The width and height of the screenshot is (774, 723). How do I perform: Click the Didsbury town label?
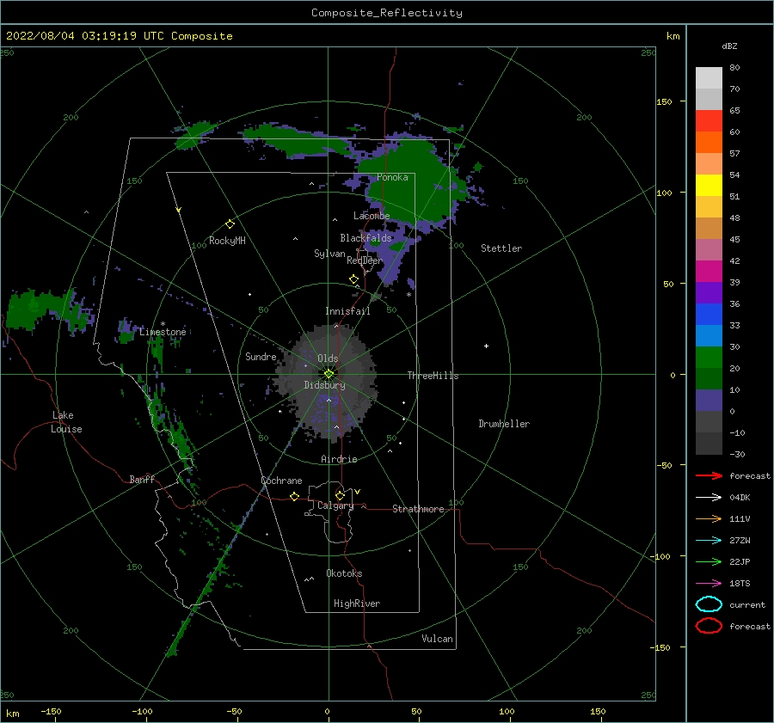[325, 385]
